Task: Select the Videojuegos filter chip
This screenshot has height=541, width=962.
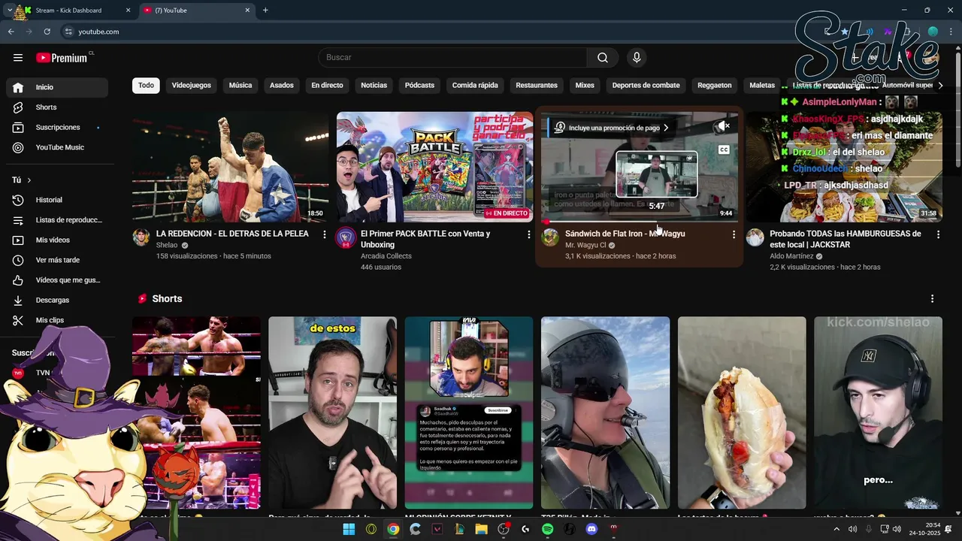Action: click(x=192, y=85)
